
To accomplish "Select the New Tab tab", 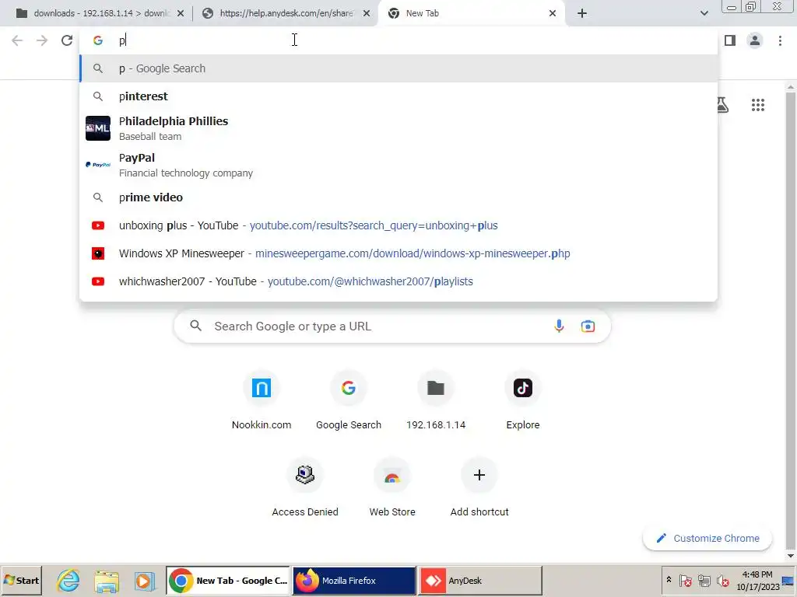I will tap(470, 13).
